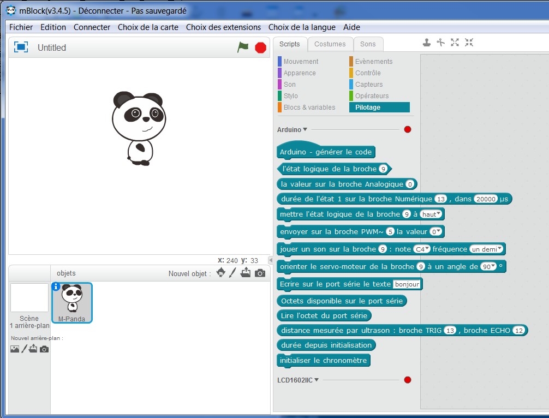Select the Contrôle block category

[367, 73]
